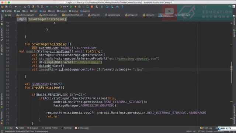
Task: Open the Run panel at bottom
Action: (x=8, y=128)
